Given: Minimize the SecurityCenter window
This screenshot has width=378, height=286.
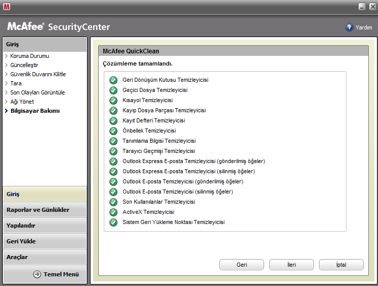Looking at the screenshot, I should tap(362, 7).
